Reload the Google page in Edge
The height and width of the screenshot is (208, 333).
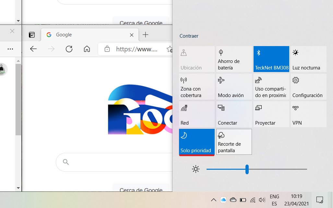tap(69, 49)
